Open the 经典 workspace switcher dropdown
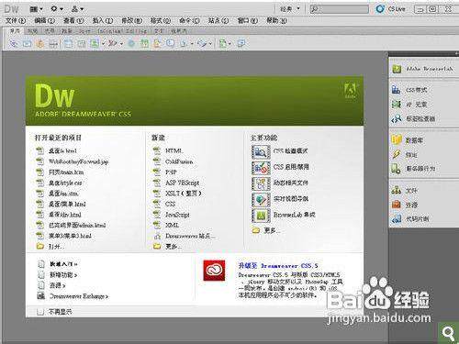 pyautogui.click(x=290, y=9)
